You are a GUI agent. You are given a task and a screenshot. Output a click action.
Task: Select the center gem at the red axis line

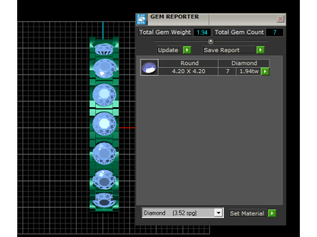point(104,124)
